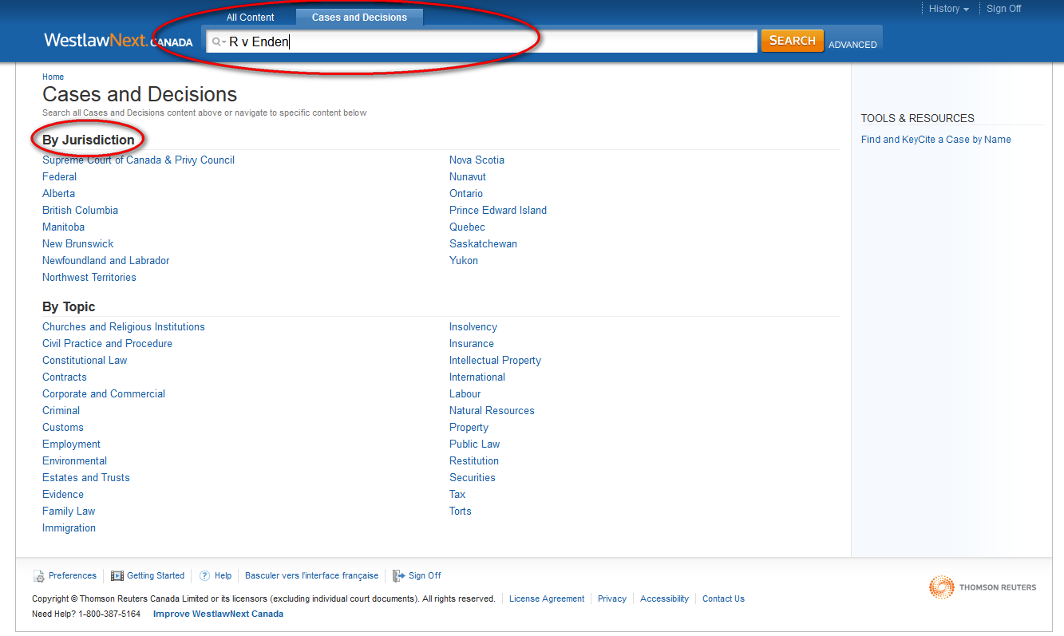Switch via Basculer vers l'interface française
This screenshot has height=636, width=1064.
click(x=311, y=575)
